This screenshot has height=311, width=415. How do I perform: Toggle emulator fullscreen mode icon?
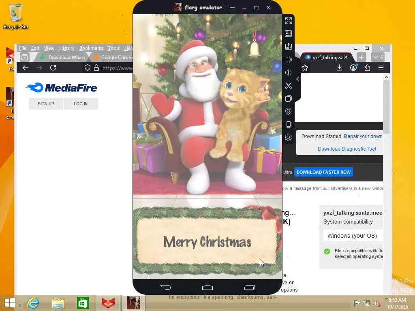pyautogui.click(x=288, y=21)
